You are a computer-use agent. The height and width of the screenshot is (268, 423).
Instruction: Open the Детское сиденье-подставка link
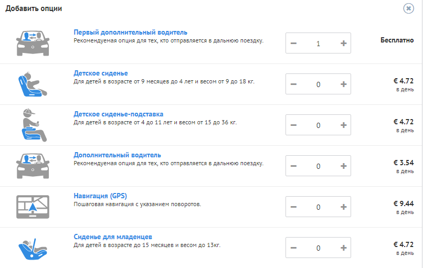119,114
